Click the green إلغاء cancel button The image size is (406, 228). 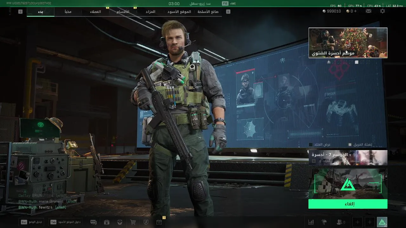[x=348, y=204]
